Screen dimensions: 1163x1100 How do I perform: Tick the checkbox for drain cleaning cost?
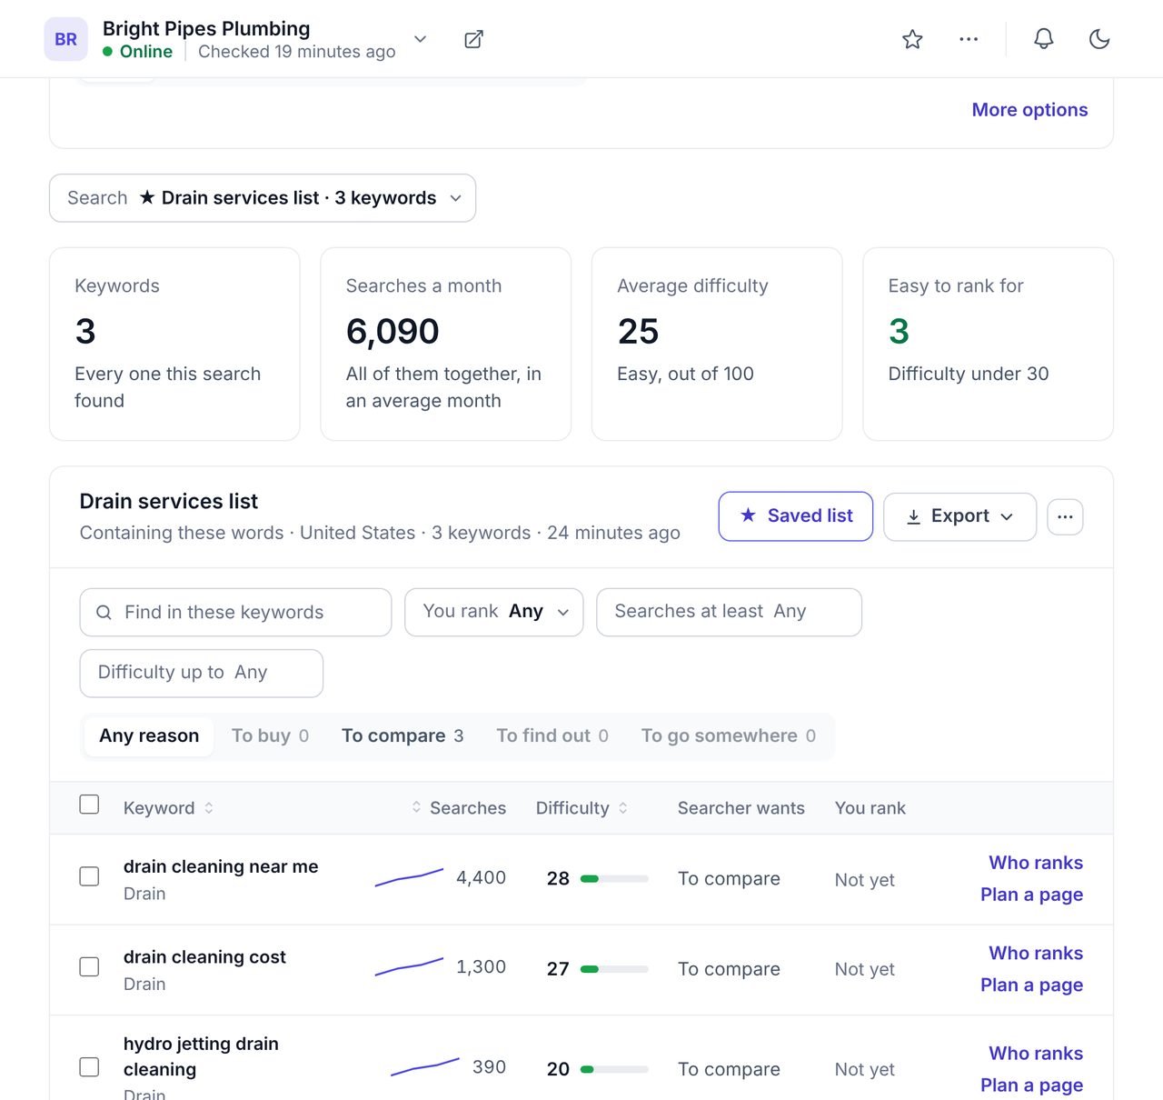click(x=89, y=966)
